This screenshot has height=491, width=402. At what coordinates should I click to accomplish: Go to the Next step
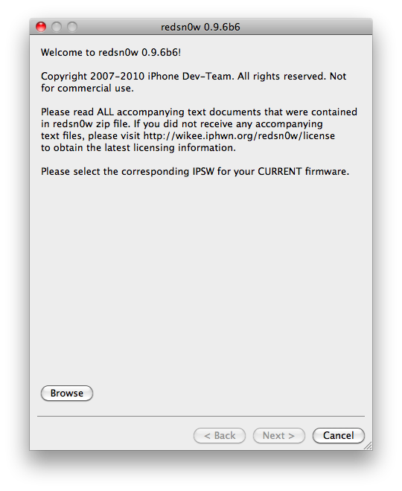pyautogui.click(x=279, y=435)
